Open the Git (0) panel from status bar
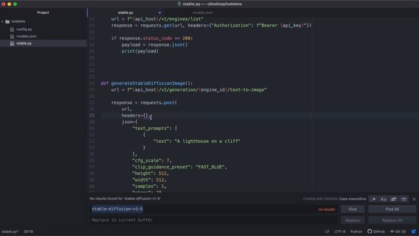Image resolution: width=419 pixels, height=236 pixels. [398, 231]
